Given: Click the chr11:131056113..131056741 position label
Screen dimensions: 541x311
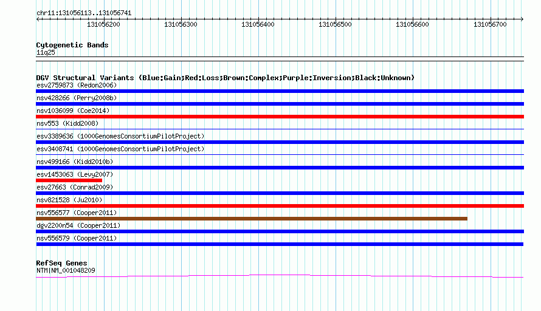Looking at the screenshot, I should (x=84, y=13).
